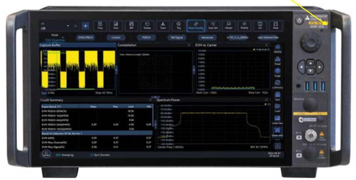Open the Amp settings icon

pyautogui.click(x=116, y=26)
